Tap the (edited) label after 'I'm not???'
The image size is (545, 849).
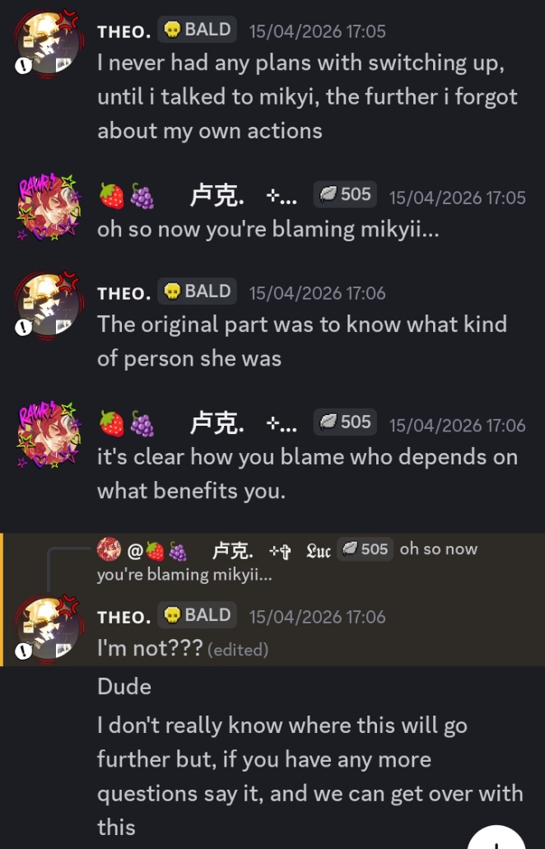coord(238,649)
